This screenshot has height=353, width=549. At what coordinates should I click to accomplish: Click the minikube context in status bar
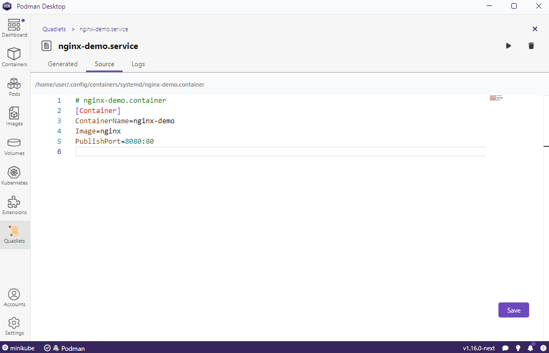click(x=18, y=348)
